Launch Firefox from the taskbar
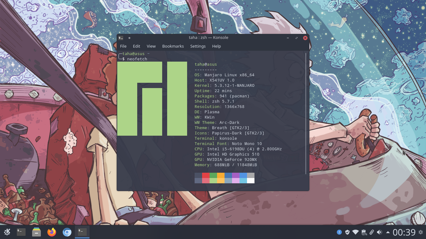Screen dimensions: 426x239 pyautogui.click(x=52, y=232)
